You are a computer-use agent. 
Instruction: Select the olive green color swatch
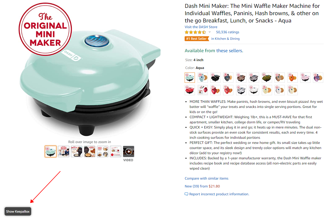pyautogui.click(x=267, y=78)
